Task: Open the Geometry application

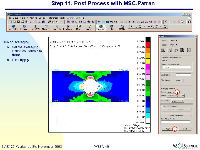Action: (13, 27)
